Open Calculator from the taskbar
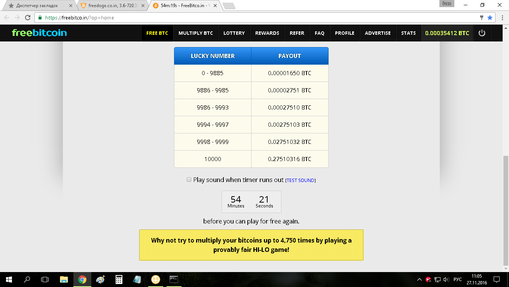The width and height of the screenshot is (509, 287). point(119,280)
